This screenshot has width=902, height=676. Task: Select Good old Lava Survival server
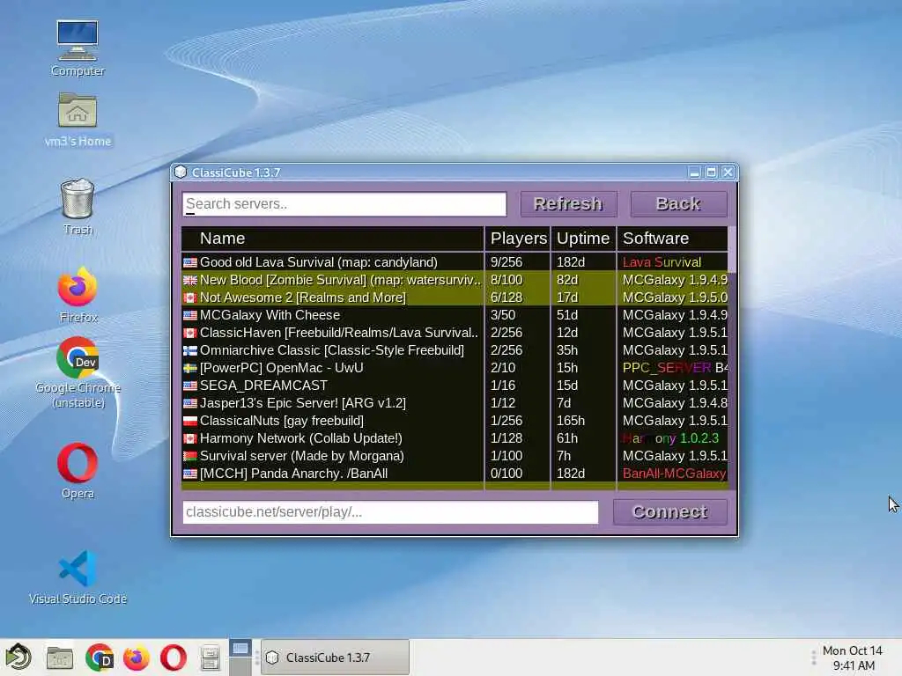click(332, 262)
